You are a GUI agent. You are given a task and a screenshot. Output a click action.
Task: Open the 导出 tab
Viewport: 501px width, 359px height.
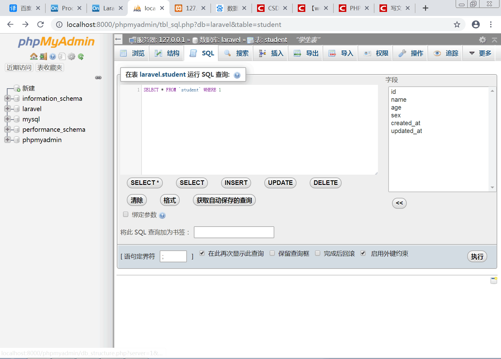coord(306,53)
